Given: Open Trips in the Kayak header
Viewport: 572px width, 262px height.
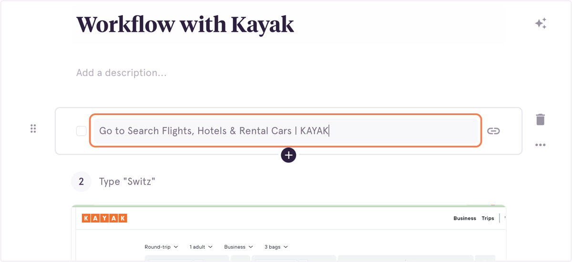Looking at the screenshot, I should pyautogui.click(x=488, y=218).
